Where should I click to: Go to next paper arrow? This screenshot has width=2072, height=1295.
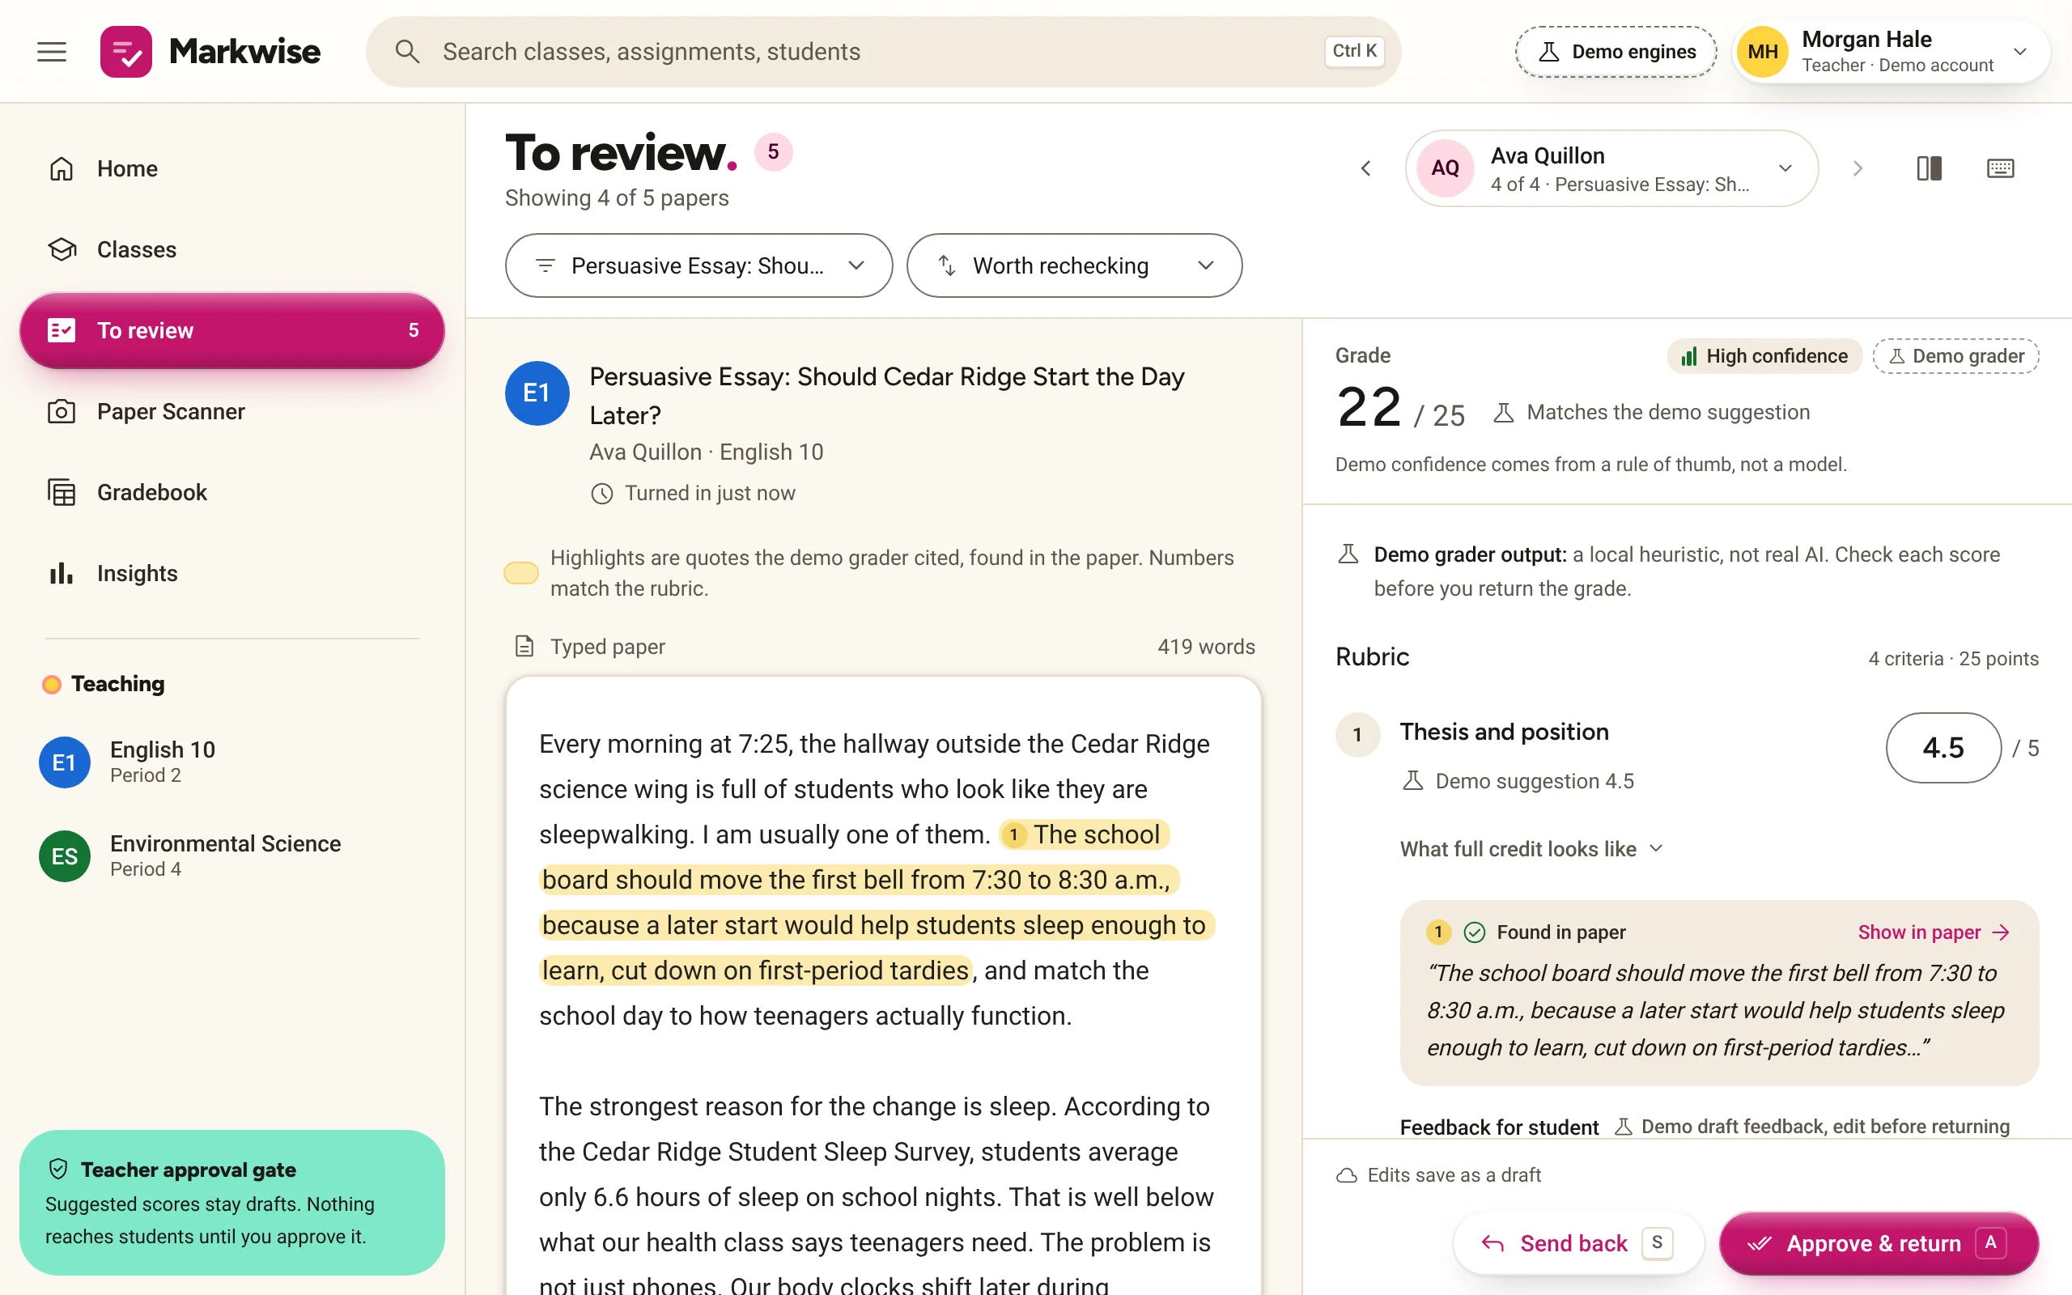(x=1857, y=168)
